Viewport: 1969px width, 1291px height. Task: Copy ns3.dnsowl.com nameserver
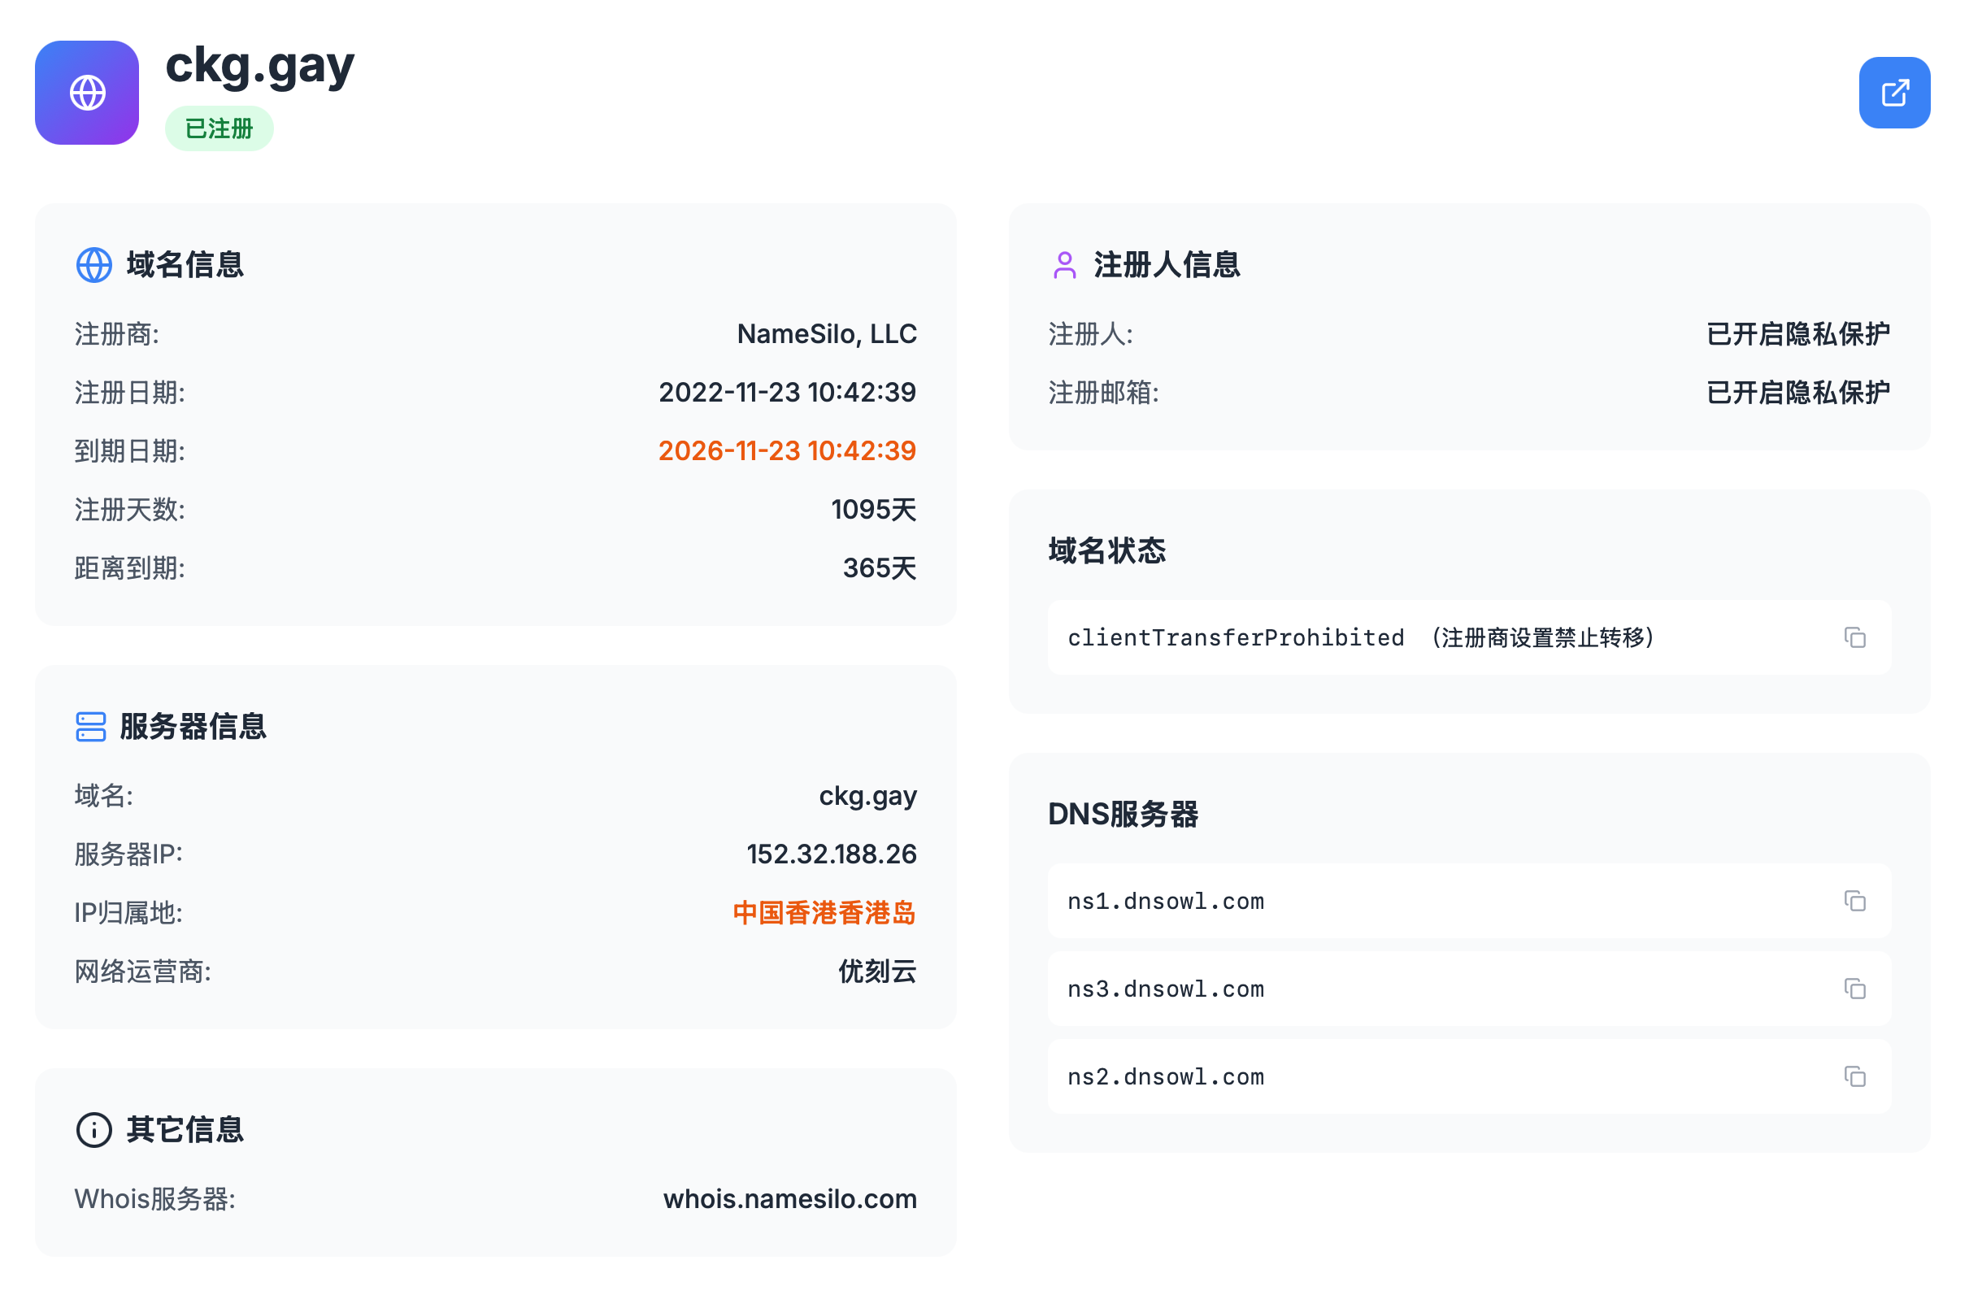tap(1854, 988)
